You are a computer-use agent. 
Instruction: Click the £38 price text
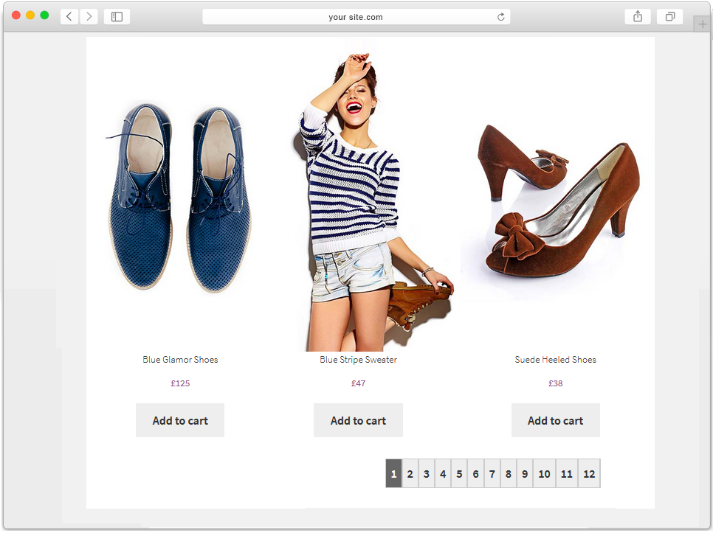(x=555, y=383)
